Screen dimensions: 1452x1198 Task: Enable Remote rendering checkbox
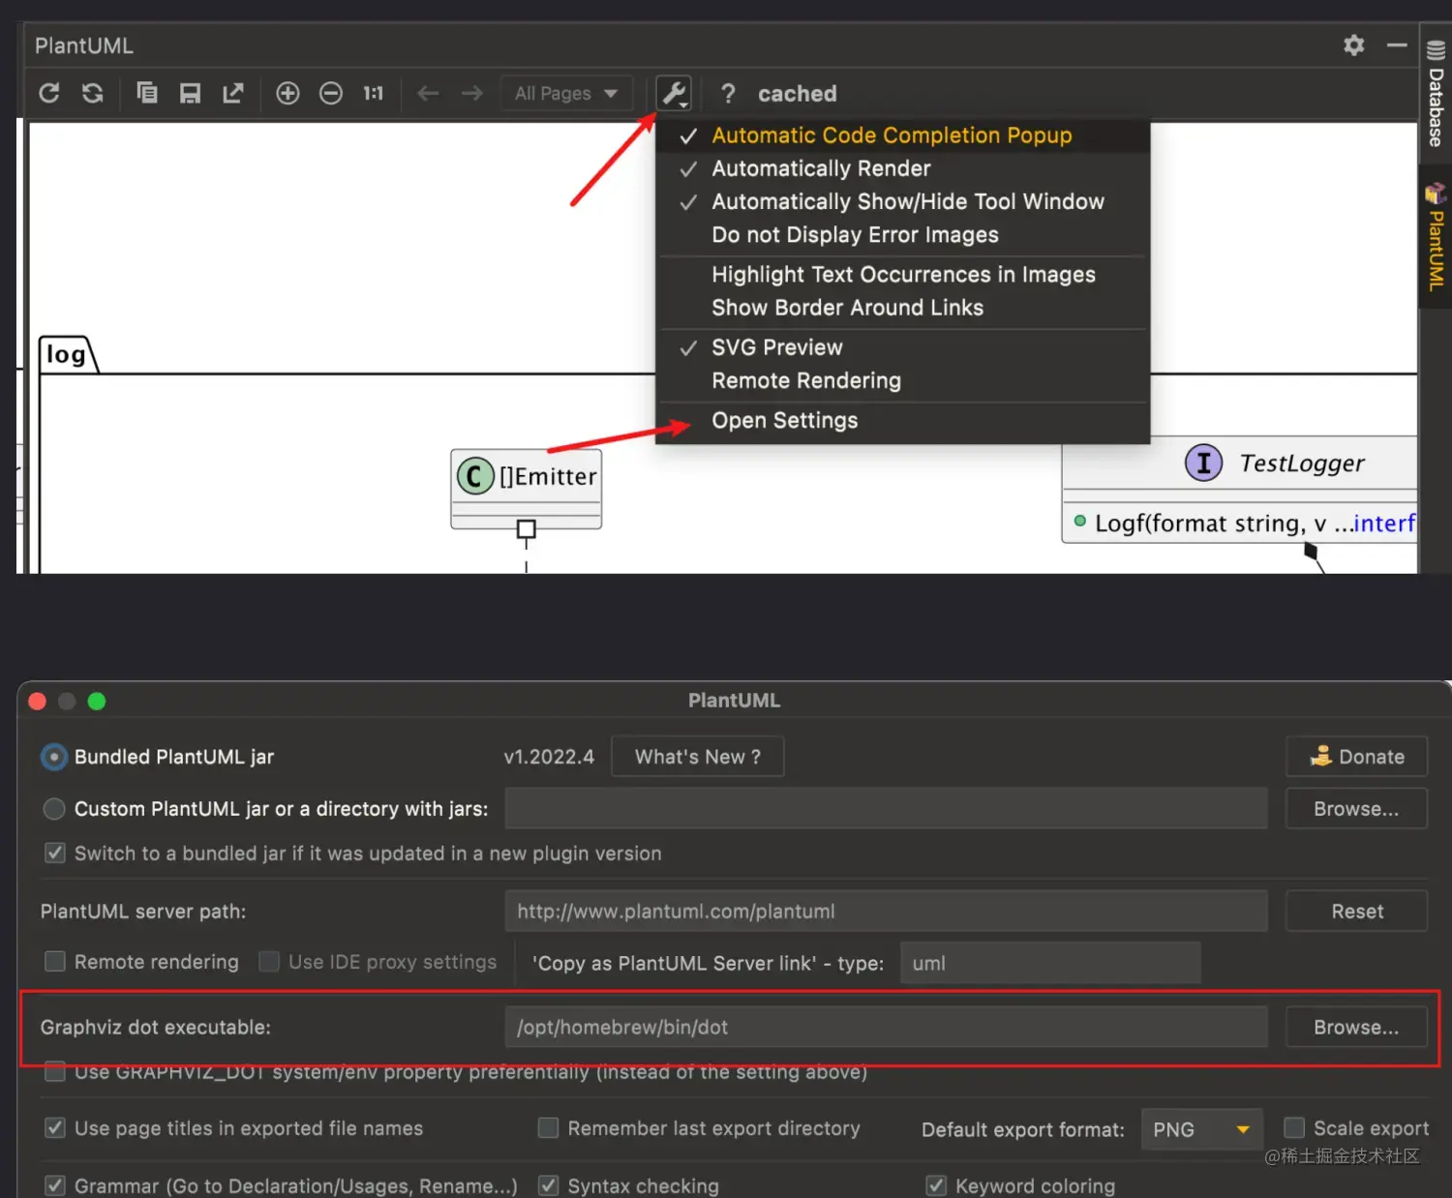tap(55, 961)
